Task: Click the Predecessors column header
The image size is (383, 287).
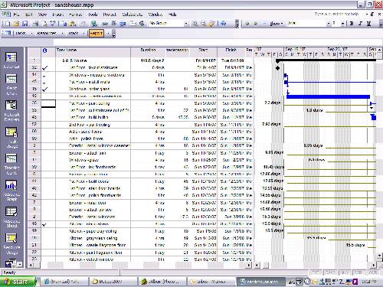Action: pos(177,52)
